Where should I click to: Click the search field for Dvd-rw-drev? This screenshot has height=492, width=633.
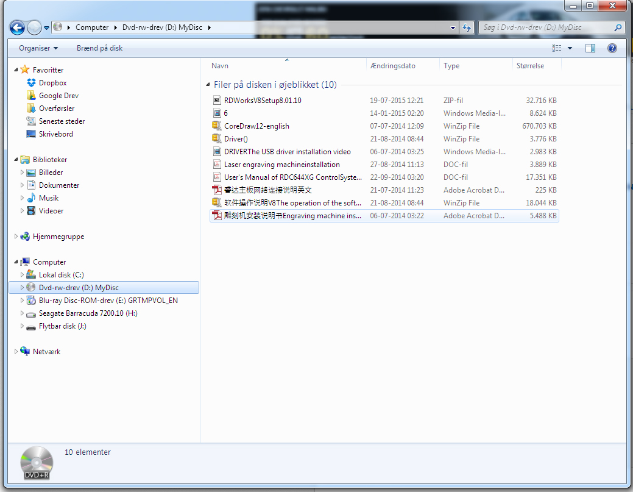(x=545, y=27)
